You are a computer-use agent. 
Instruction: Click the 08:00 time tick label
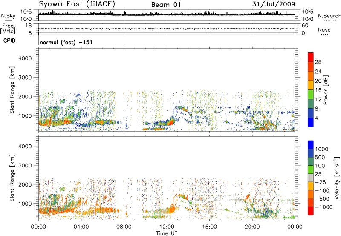click(x=124, y=227)
